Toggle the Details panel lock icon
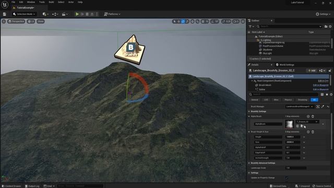334x188 pixels. click(330, 70)
